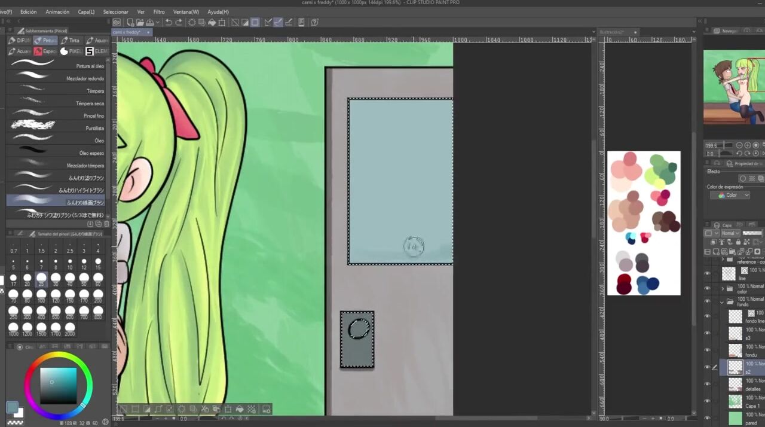765x427 pixels.
Task: Hide the pared layer
Action: click(x=708, y=418)
